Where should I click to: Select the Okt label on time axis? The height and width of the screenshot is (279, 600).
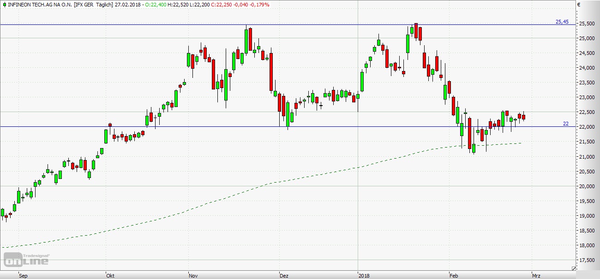(x=110, y=276)
